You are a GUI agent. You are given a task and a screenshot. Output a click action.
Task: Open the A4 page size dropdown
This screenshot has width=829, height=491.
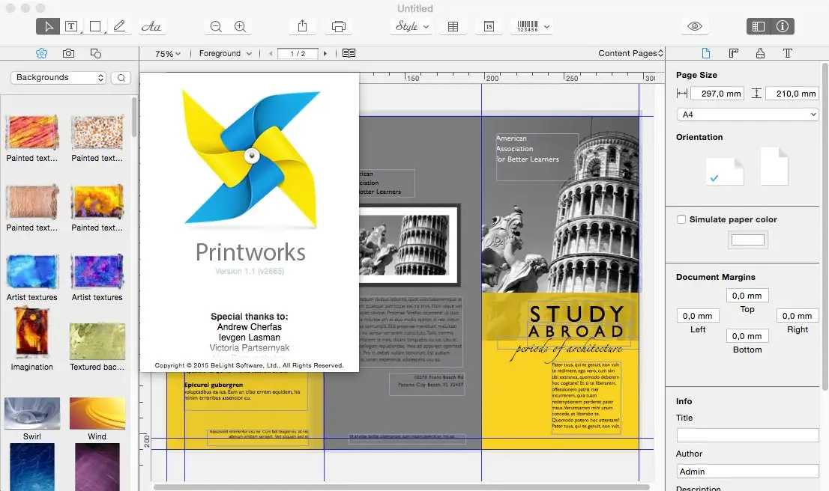(747, 114)
